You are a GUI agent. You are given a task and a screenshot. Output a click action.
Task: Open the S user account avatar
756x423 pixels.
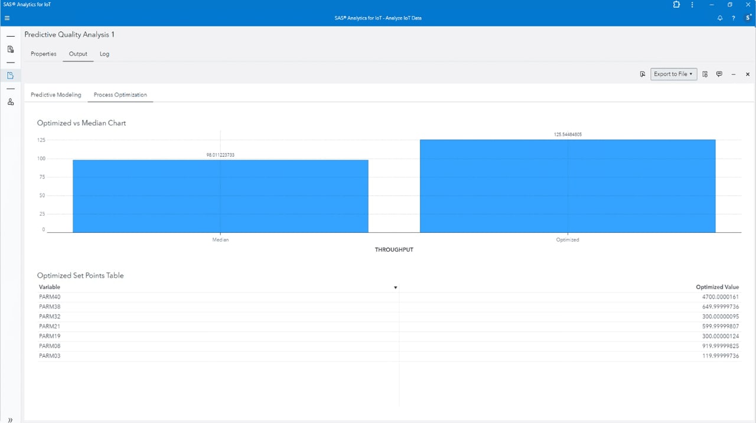point(747,18)
